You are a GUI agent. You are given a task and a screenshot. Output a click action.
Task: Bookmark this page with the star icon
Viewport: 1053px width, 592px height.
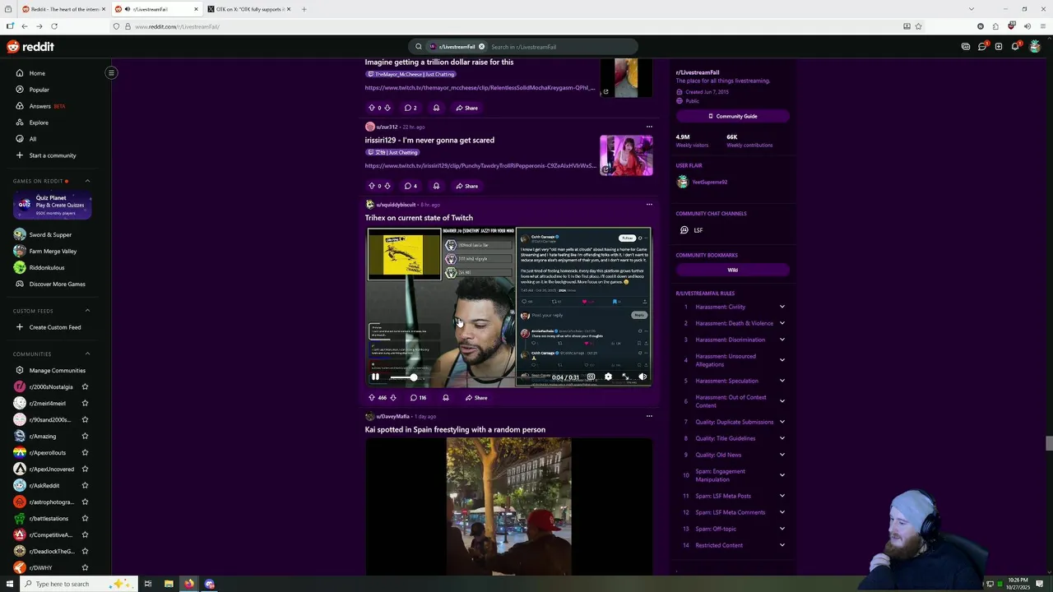(918, 26)
